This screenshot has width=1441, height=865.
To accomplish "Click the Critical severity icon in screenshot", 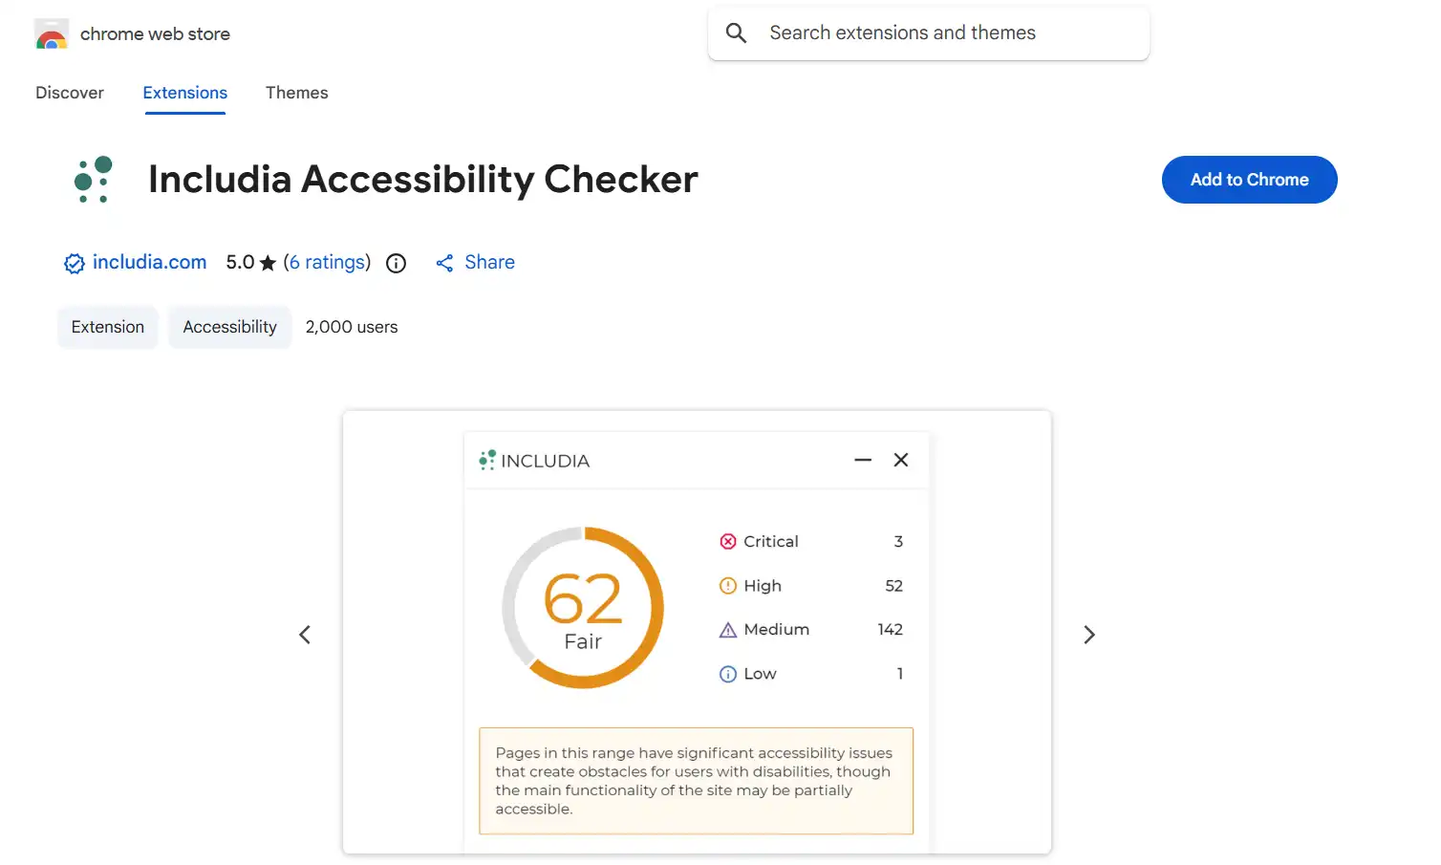I will point(728,541).
